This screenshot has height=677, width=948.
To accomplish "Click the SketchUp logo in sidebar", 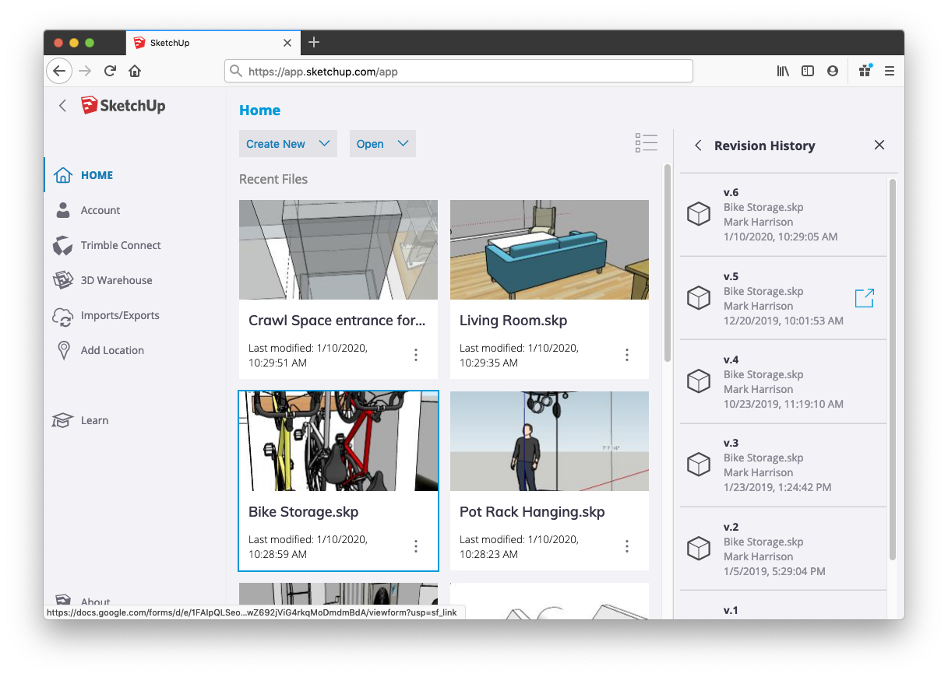I will point(123,106).
